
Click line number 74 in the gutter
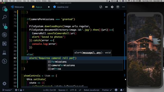15,26
